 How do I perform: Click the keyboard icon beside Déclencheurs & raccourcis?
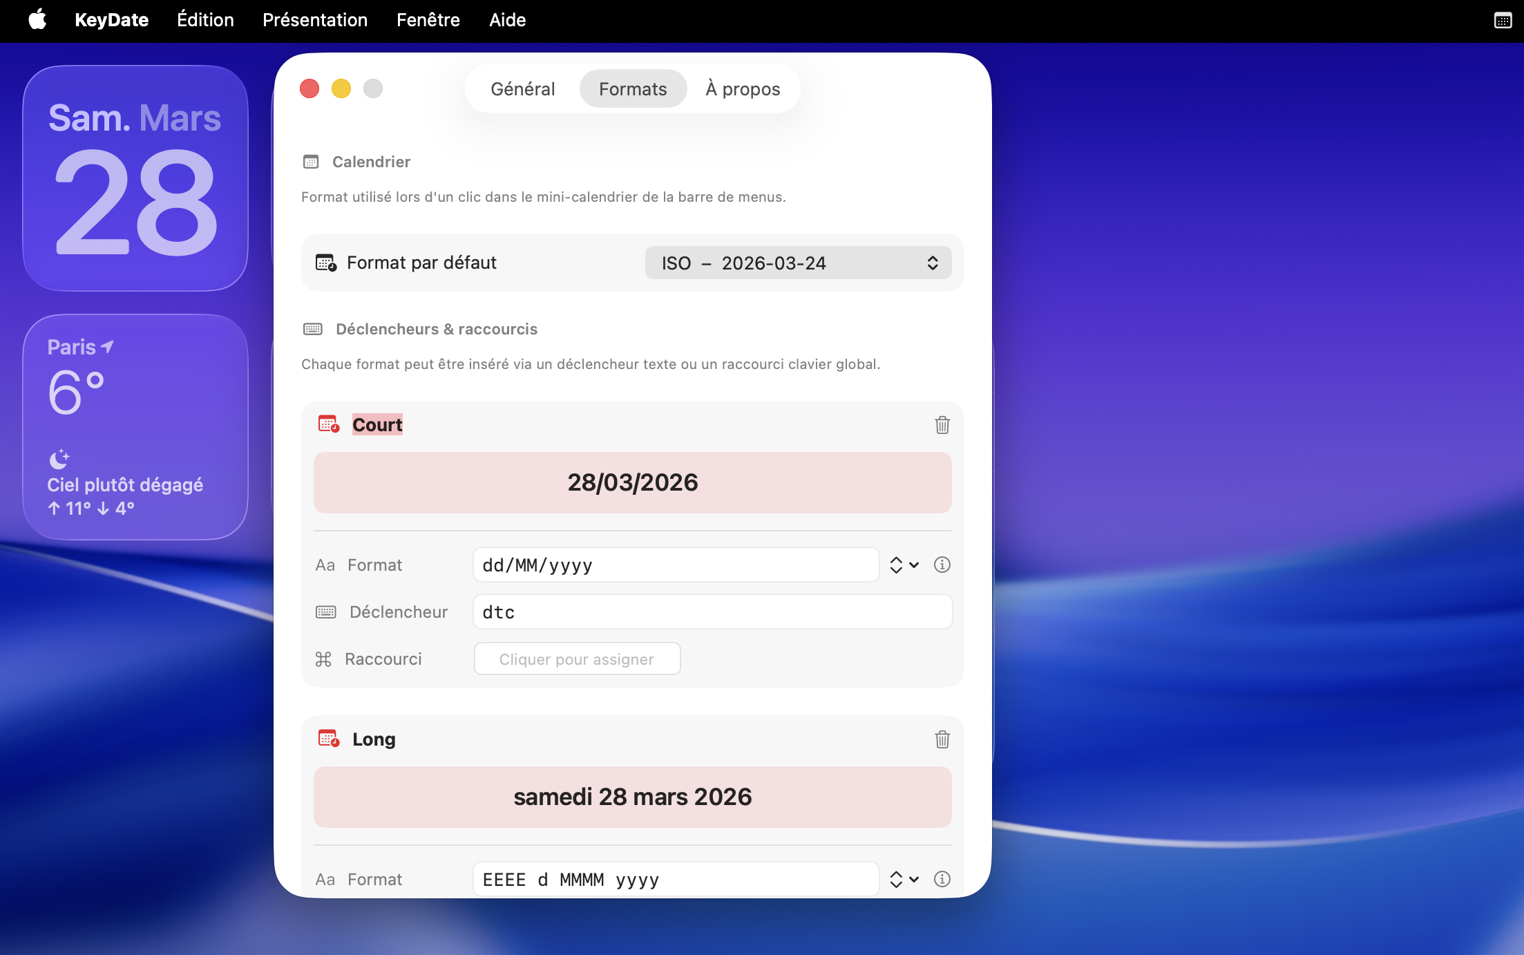(x=313, y=328)
